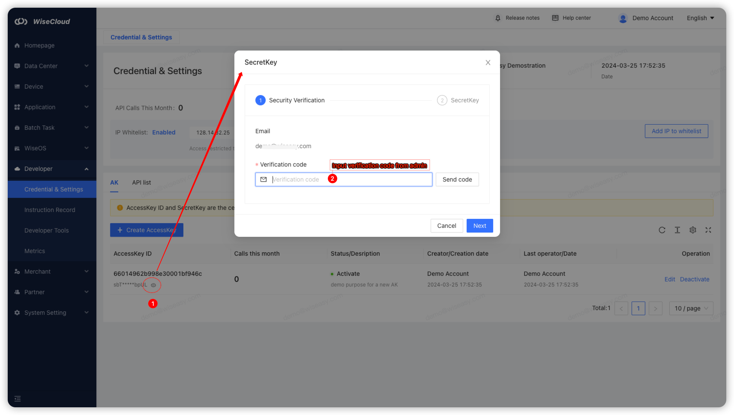Expand the Data Center sidebar menu
Screen dimensions: 734x415
(x=51, y=66)
